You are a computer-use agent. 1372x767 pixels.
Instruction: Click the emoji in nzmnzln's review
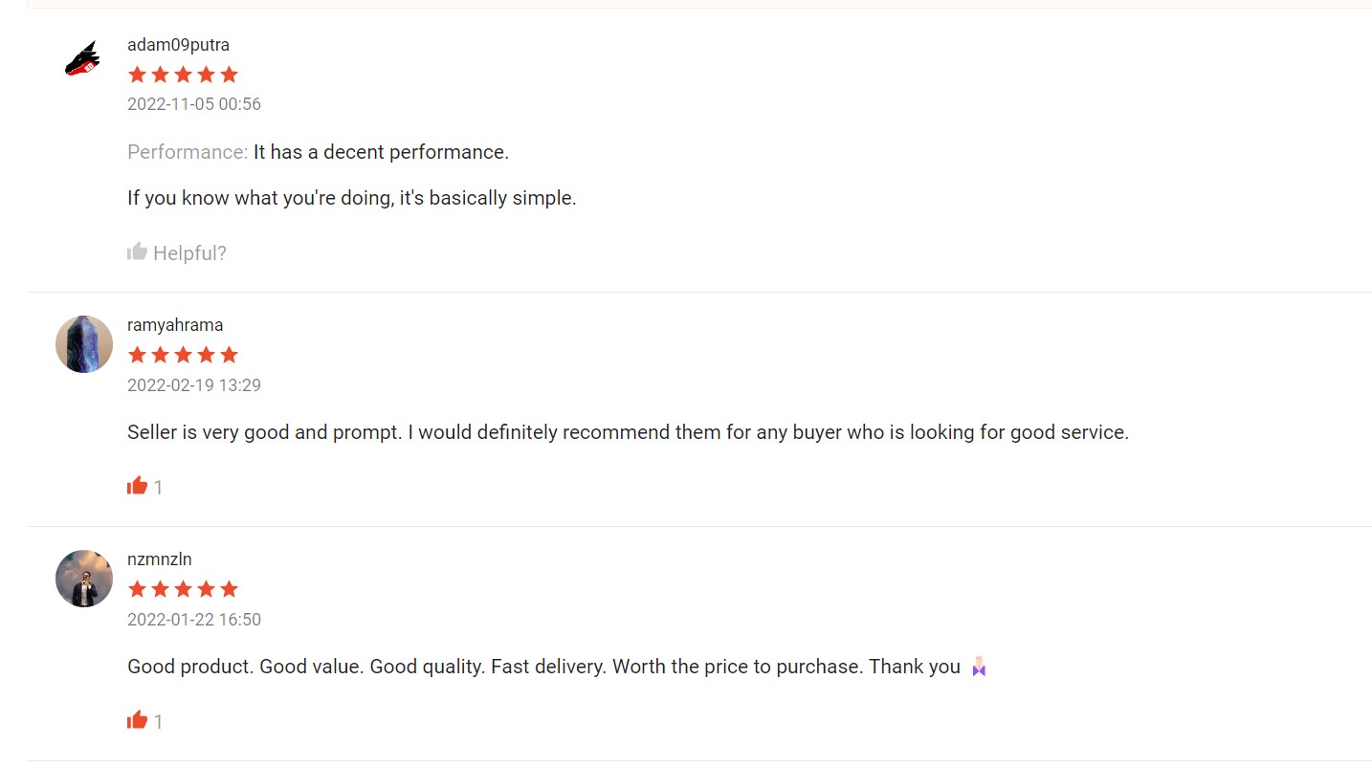tap(978, 667)
